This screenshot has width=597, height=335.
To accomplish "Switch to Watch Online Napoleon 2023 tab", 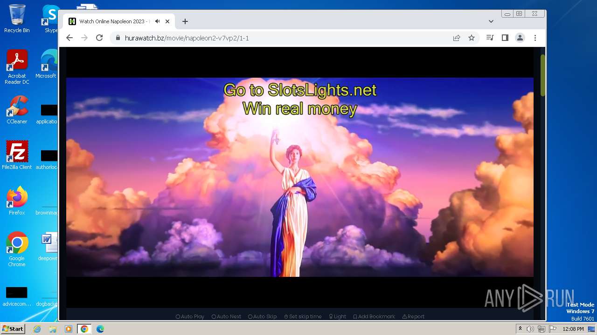I will tap(119, 21).
